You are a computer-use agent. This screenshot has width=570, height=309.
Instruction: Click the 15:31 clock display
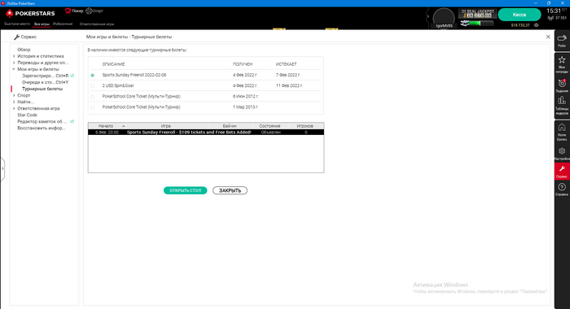pos(553,11)
